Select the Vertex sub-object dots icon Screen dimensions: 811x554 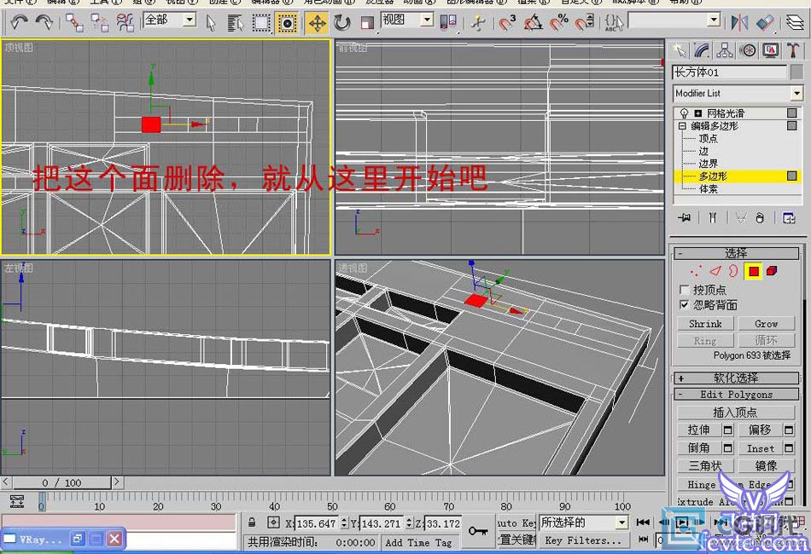(x=696, y=270)
